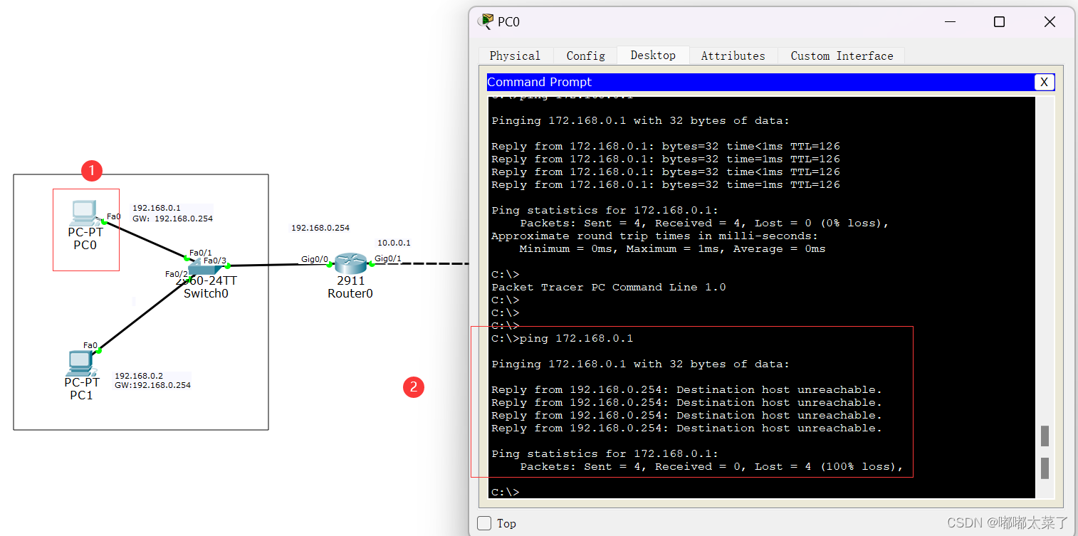Click the Router0 2911 router icon
The image size is (1078, 536).
[x=350, y=264]
